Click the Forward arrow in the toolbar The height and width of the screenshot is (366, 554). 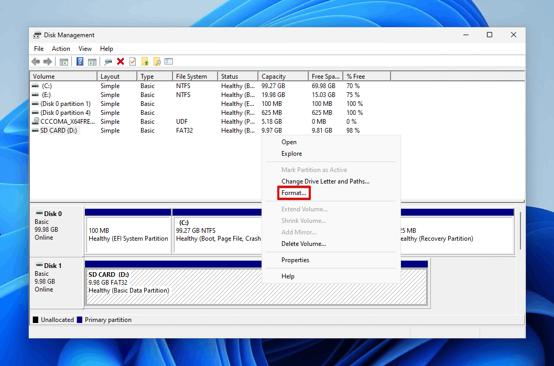point(47,61)
